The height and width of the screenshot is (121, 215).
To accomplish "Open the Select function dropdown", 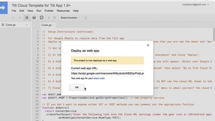I will 70,18.
